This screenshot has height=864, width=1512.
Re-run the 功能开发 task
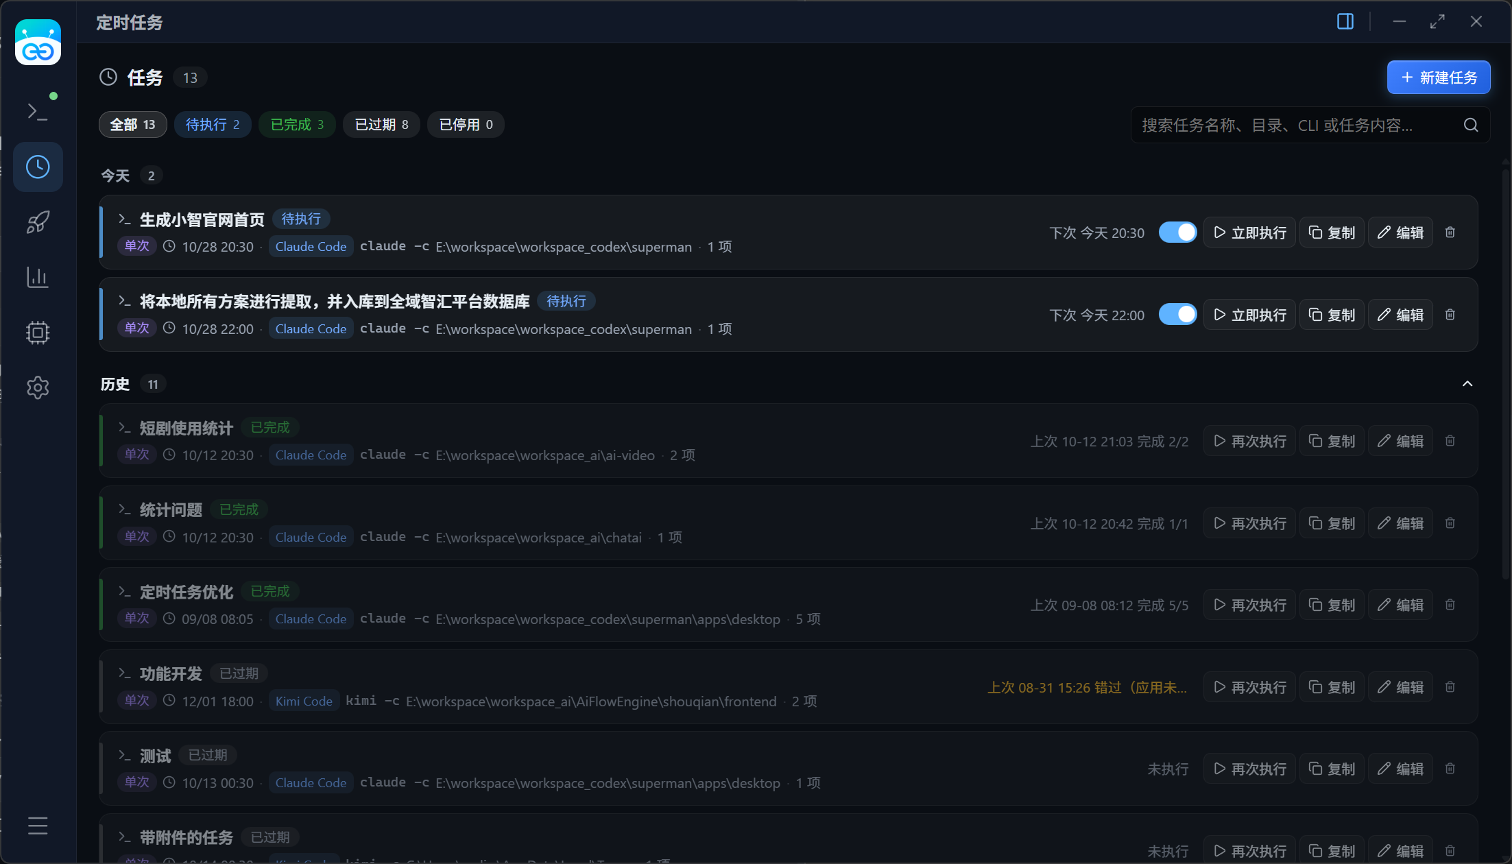point(1249,687)
